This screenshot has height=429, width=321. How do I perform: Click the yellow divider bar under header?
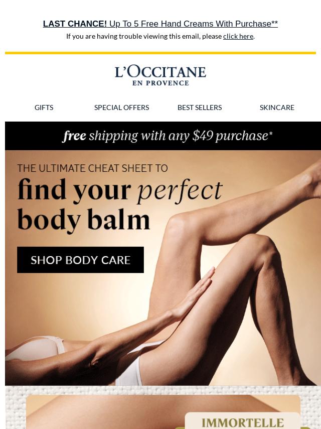point(160,53)
